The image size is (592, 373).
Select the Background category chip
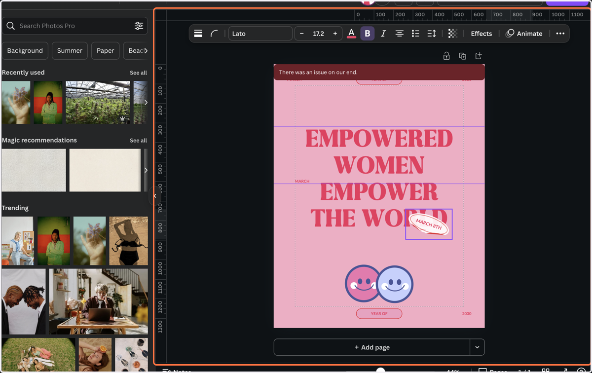coord(25,51)
